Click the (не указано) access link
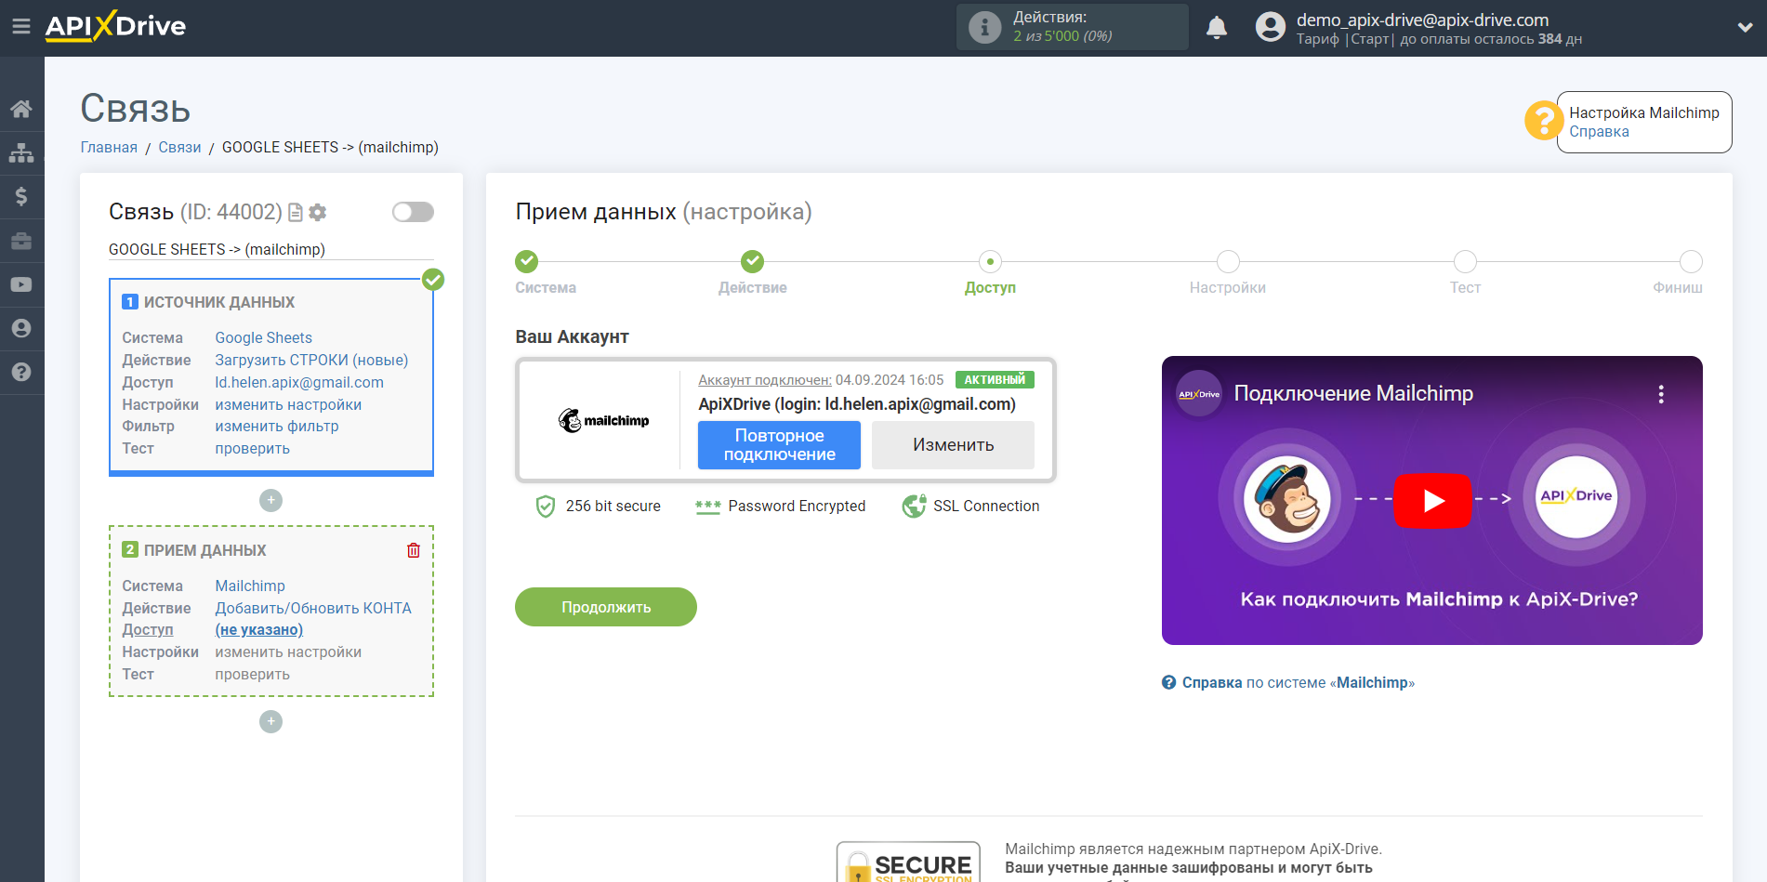Screen dimensions: 1767x882 tap(259, 629)
